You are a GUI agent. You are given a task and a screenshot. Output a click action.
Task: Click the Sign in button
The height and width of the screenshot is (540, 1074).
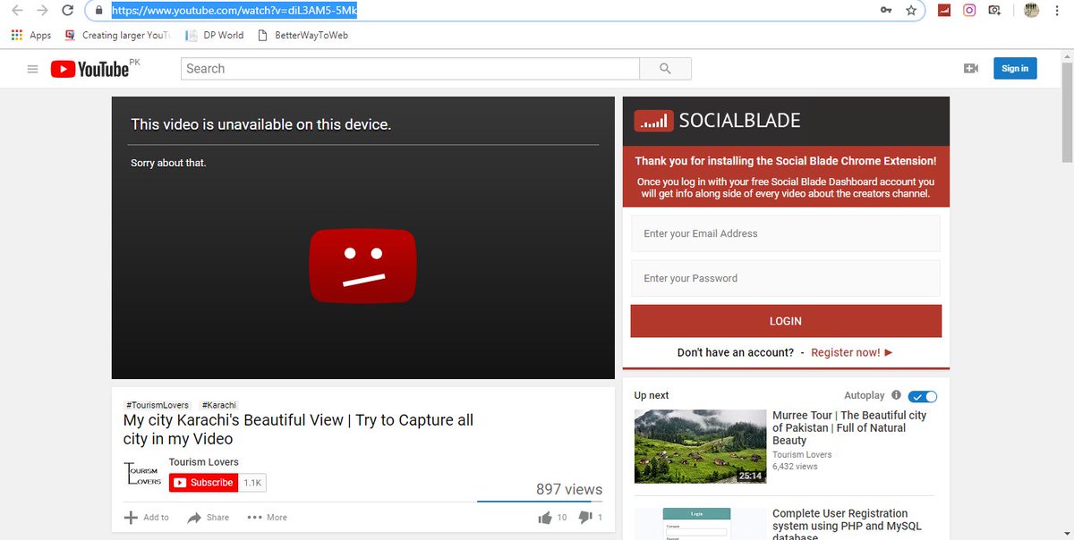click(1015, 69)
